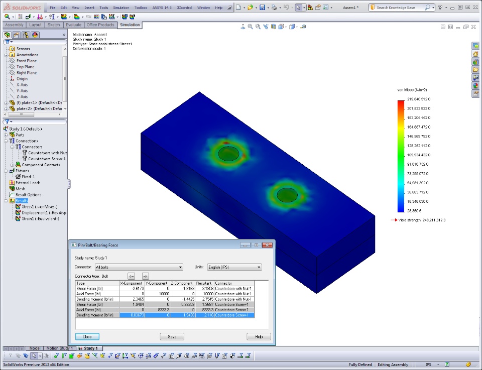The height and width of the screenshot is (370, 482).
Task: Open the IPS unit system in status bar
Action: tap(428, 364)
